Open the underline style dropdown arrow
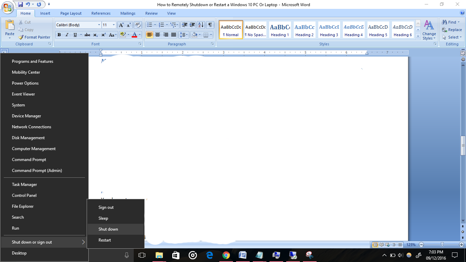The width and height of the screenshot is (466, 262). 81,35
